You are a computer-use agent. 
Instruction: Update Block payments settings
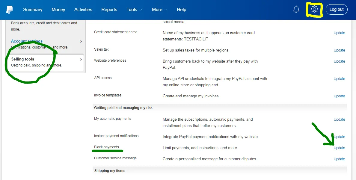click(339, 148)
